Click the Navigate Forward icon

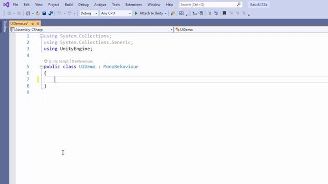click(19, 13)
